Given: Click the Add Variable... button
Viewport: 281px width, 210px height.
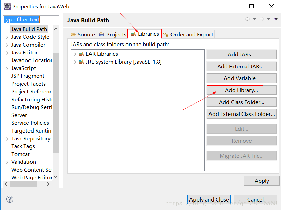Looking at the screenshot, I should click(242, 78).
